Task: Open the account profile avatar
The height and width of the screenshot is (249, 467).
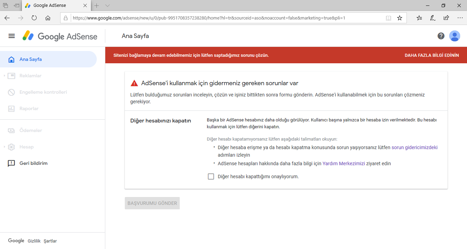Action: pos(455,36)
